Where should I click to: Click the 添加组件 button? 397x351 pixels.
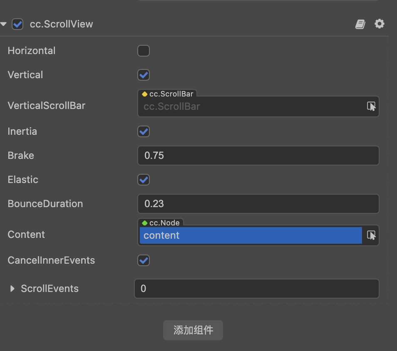click(193, 330)
